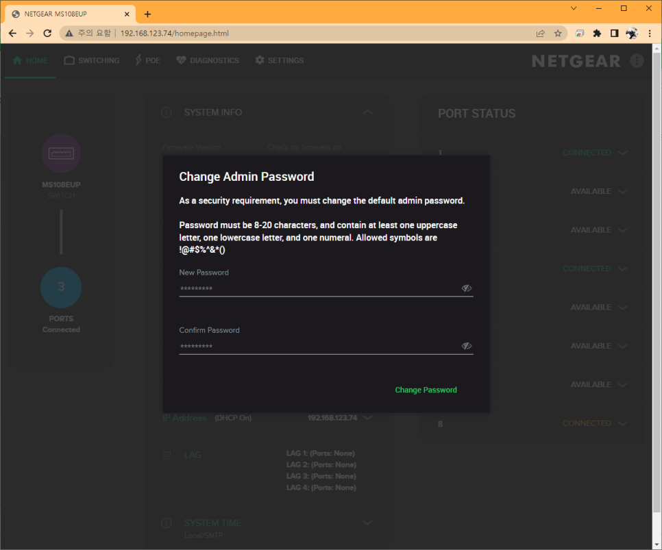Click the LAG grid icon
The height and width of the screenshot is (550, 662).
[167, 455]
